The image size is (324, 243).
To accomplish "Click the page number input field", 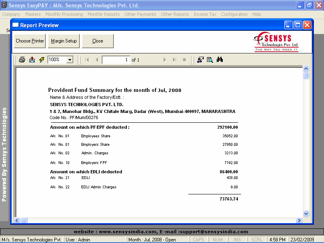I will 116,60.
